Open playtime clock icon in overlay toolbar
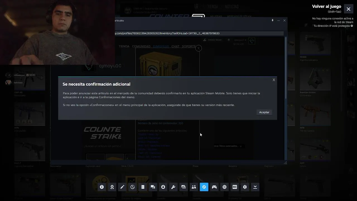 [x=132, y=187]
